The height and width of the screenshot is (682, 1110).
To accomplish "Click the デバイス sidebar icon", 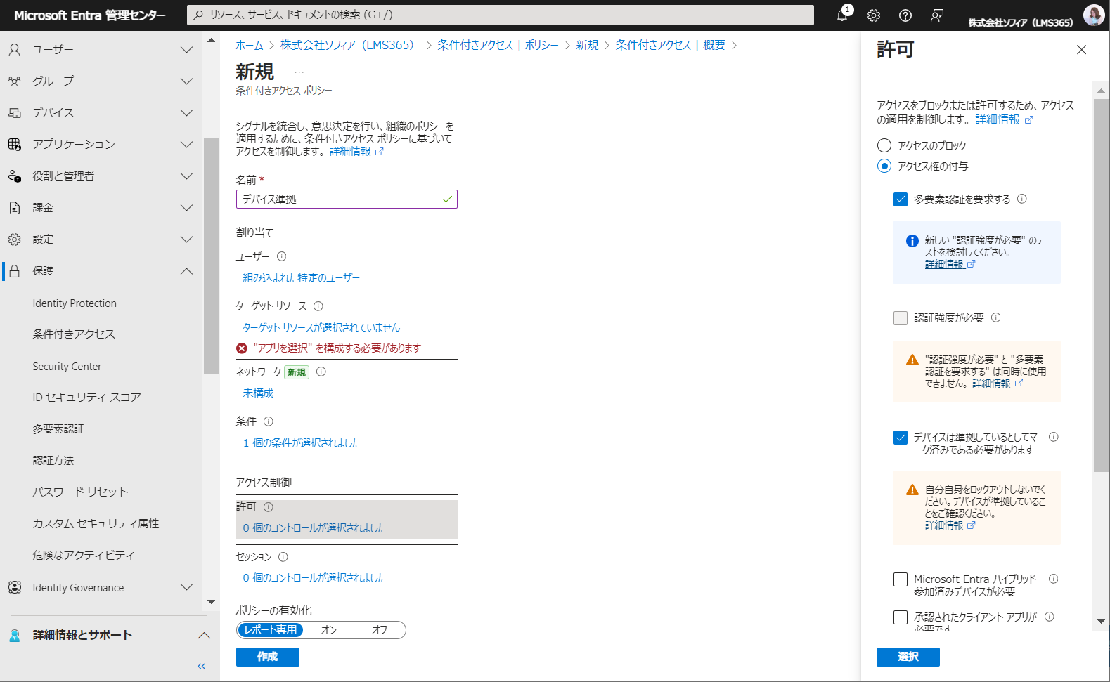I will 14,113.
